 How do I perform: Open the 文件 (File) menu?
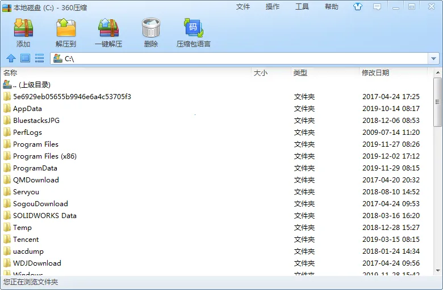click(x=243, y=7)
